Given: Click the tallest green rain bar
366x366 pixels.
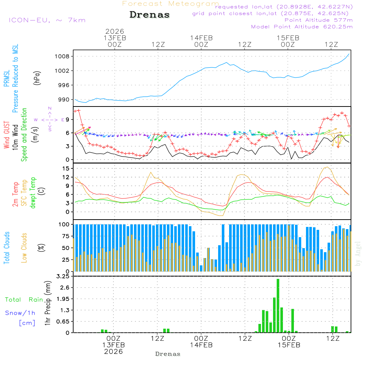Looking at the screenshot, I should click(x=278, y=306).
